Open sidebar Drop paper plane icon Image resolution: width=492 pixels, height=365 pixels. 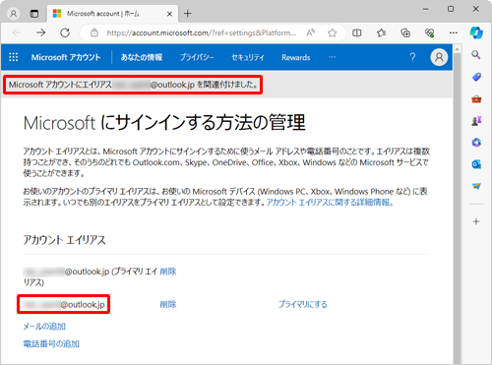point(476,186)
